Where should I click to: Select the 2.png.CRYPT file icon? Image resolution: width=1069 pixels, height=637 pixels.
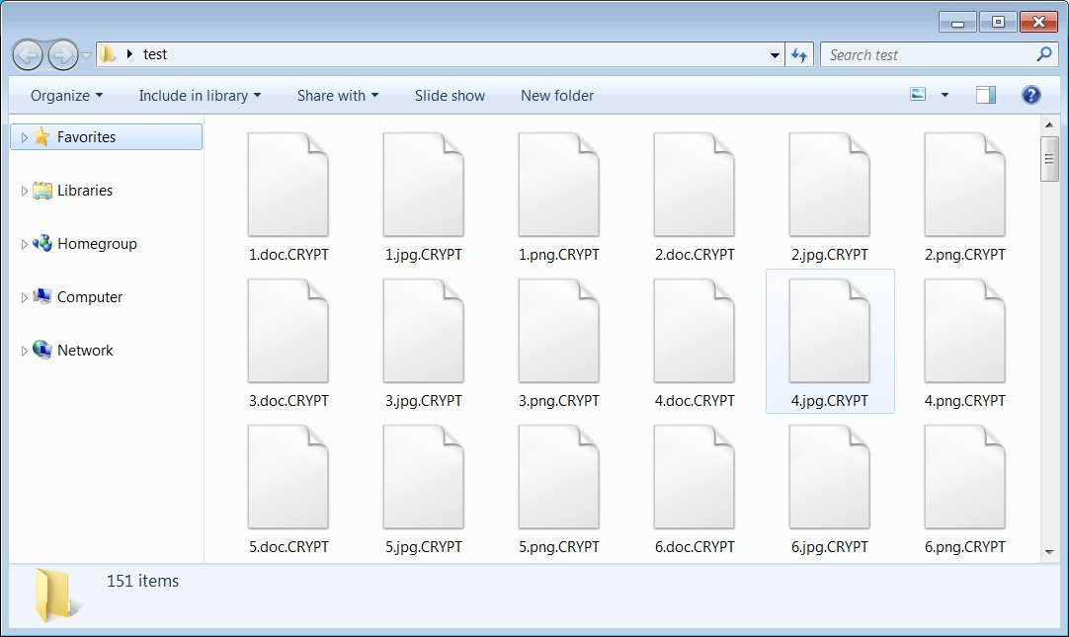pos(964,185)
